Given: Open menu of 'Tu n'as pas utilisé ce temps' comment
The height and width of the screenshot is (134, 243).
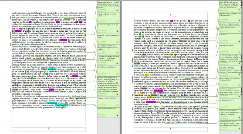Looking at the screenshot, I should pos(239,63).
